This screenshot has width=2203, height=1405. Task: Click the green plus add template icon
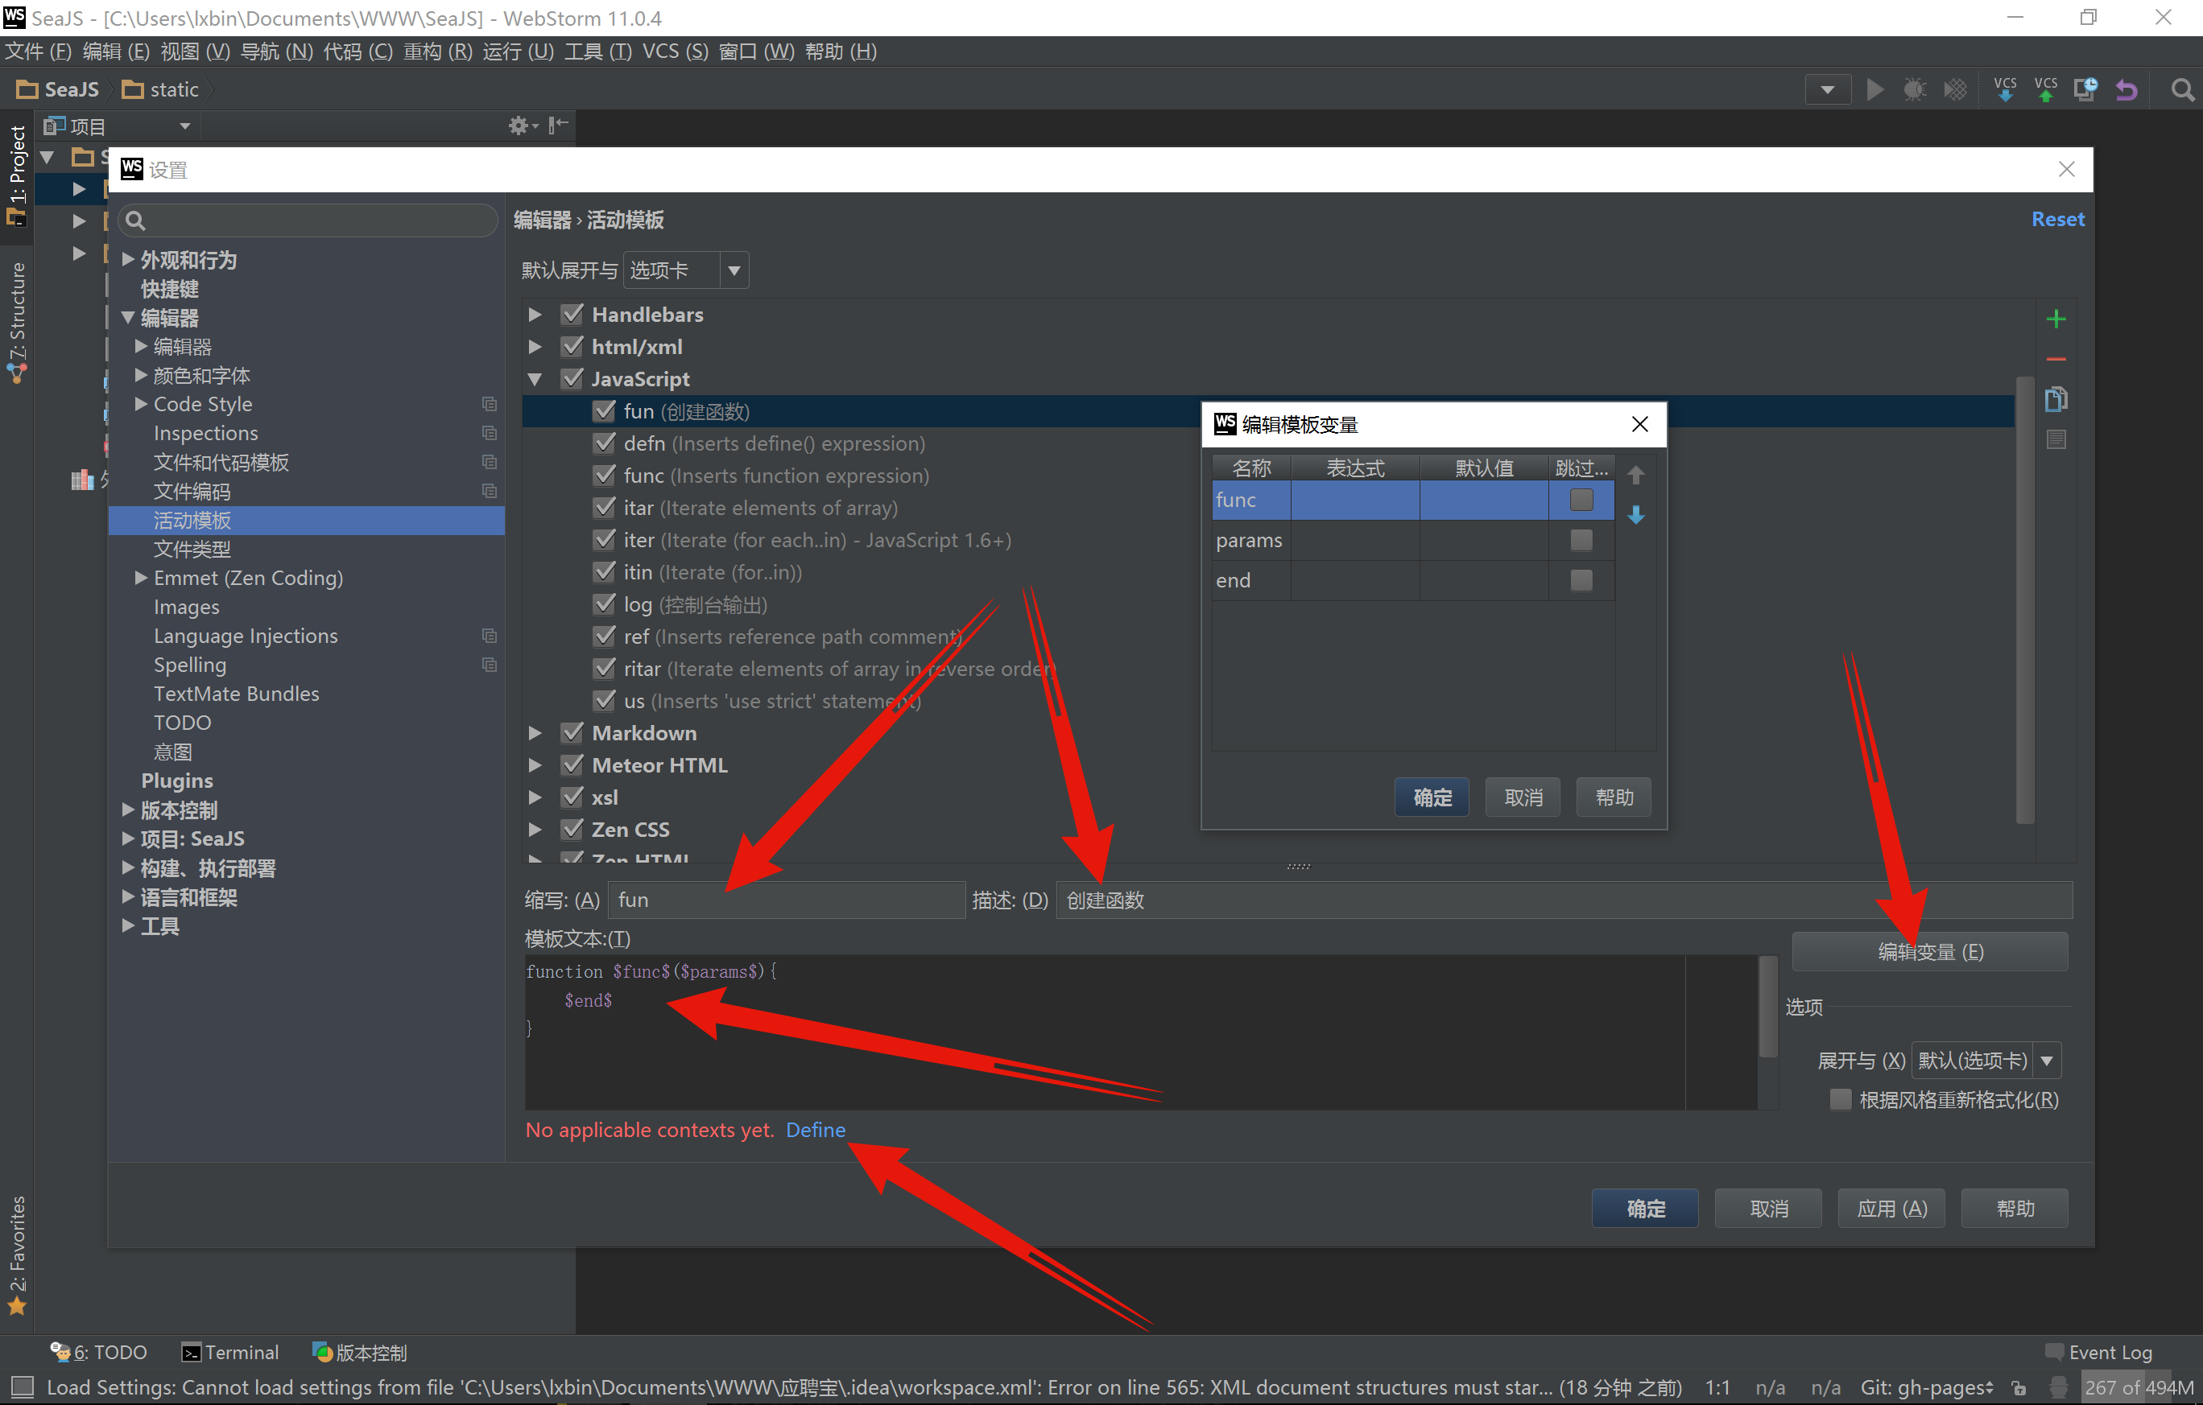(x=2056, y=319)
